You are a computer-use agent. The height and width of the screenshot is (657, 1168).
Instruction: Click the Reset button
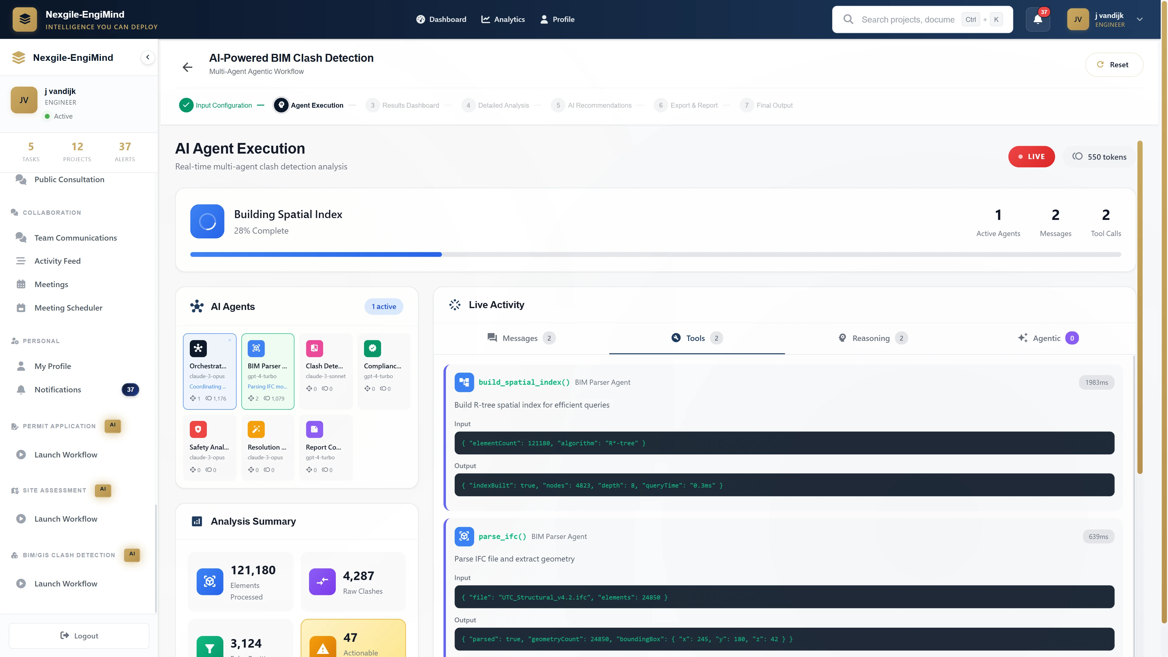[1114, 64]
